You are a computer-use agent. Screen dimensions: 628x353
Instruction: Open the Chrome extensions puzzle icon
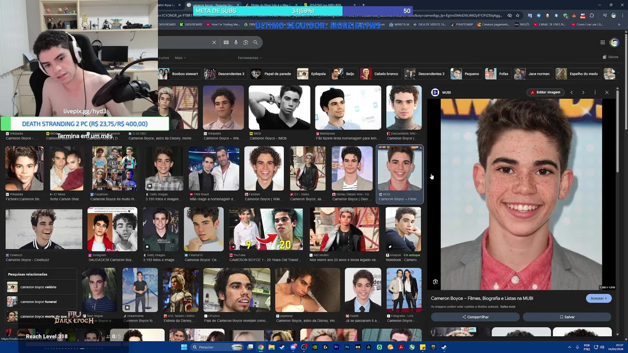592,15
